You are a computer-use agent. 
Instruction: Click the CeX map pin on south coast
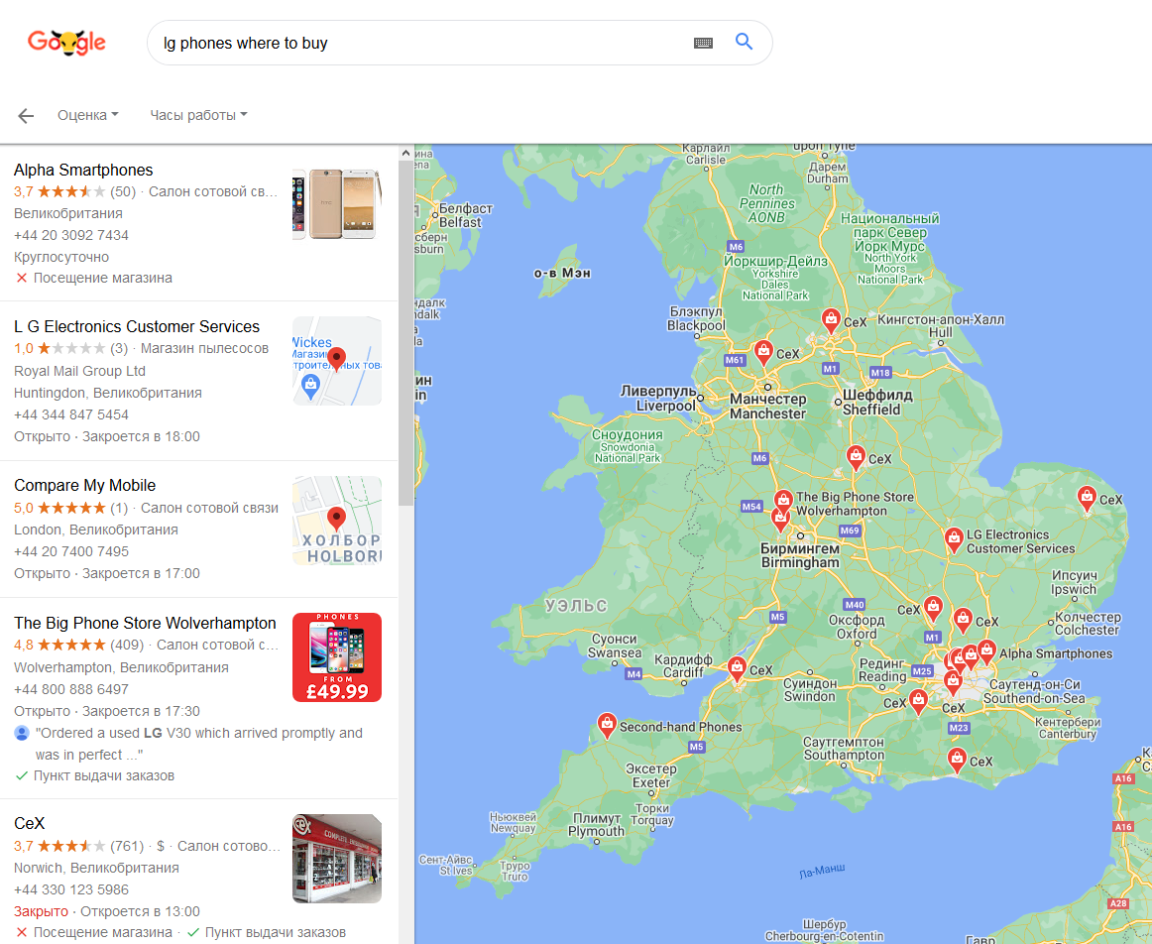(957, 760)
